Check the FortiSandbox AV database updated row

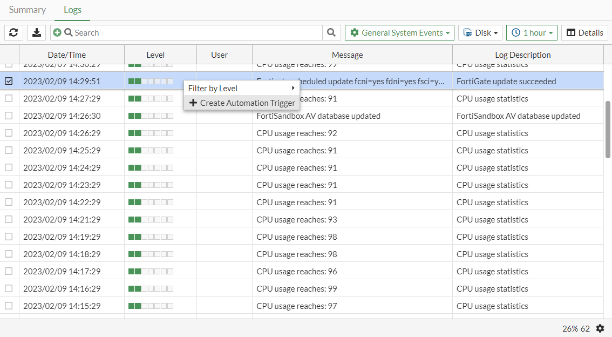9,116
